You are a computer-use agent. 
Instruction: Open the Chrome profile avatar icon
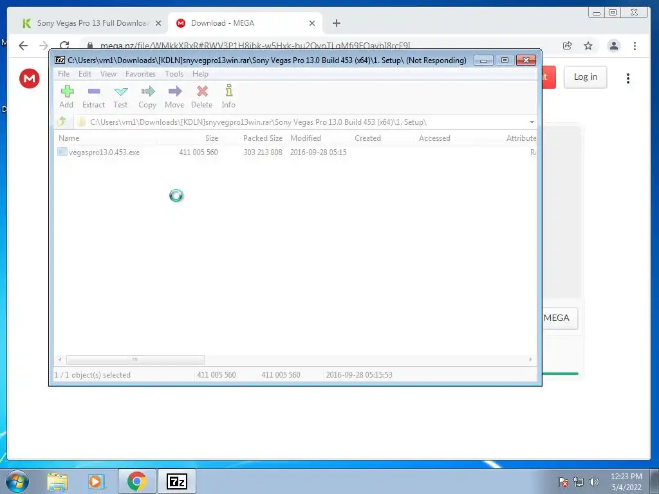pyautogui.click(x=614, y=46)
